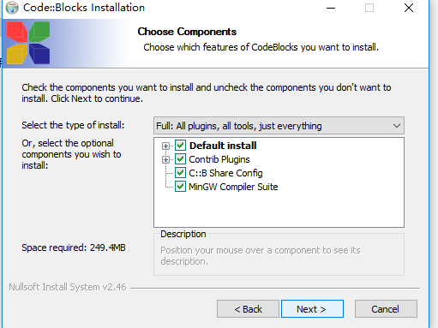438x328 pixels.
Task: Click the dropdown arrow for install type
Action: [396, 126]
